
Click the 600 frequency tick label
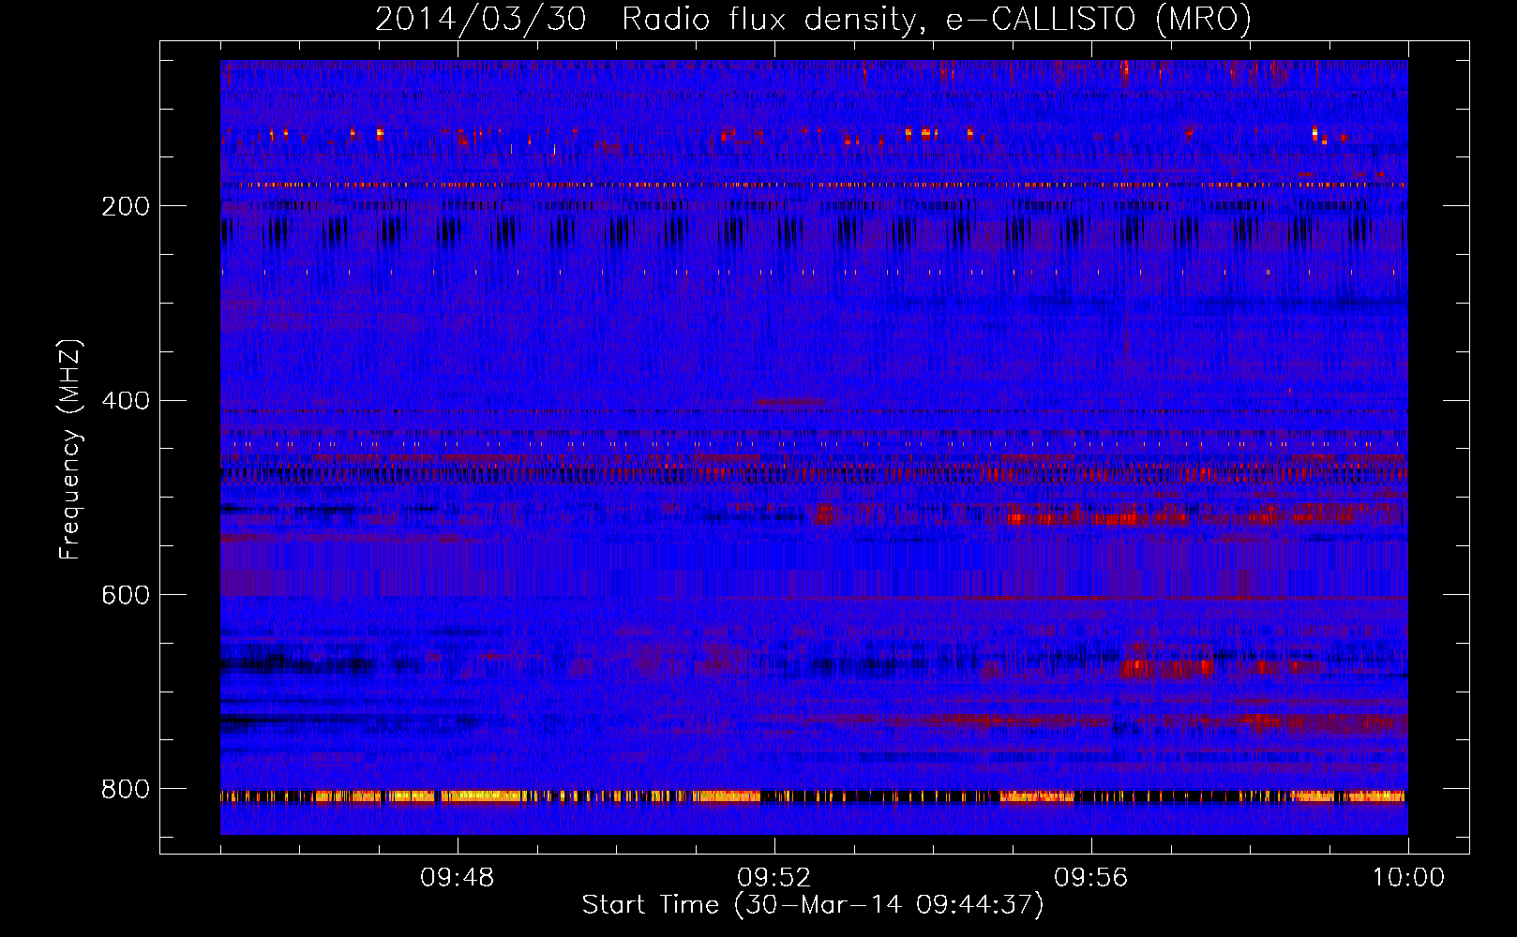(x=126, y=596)
